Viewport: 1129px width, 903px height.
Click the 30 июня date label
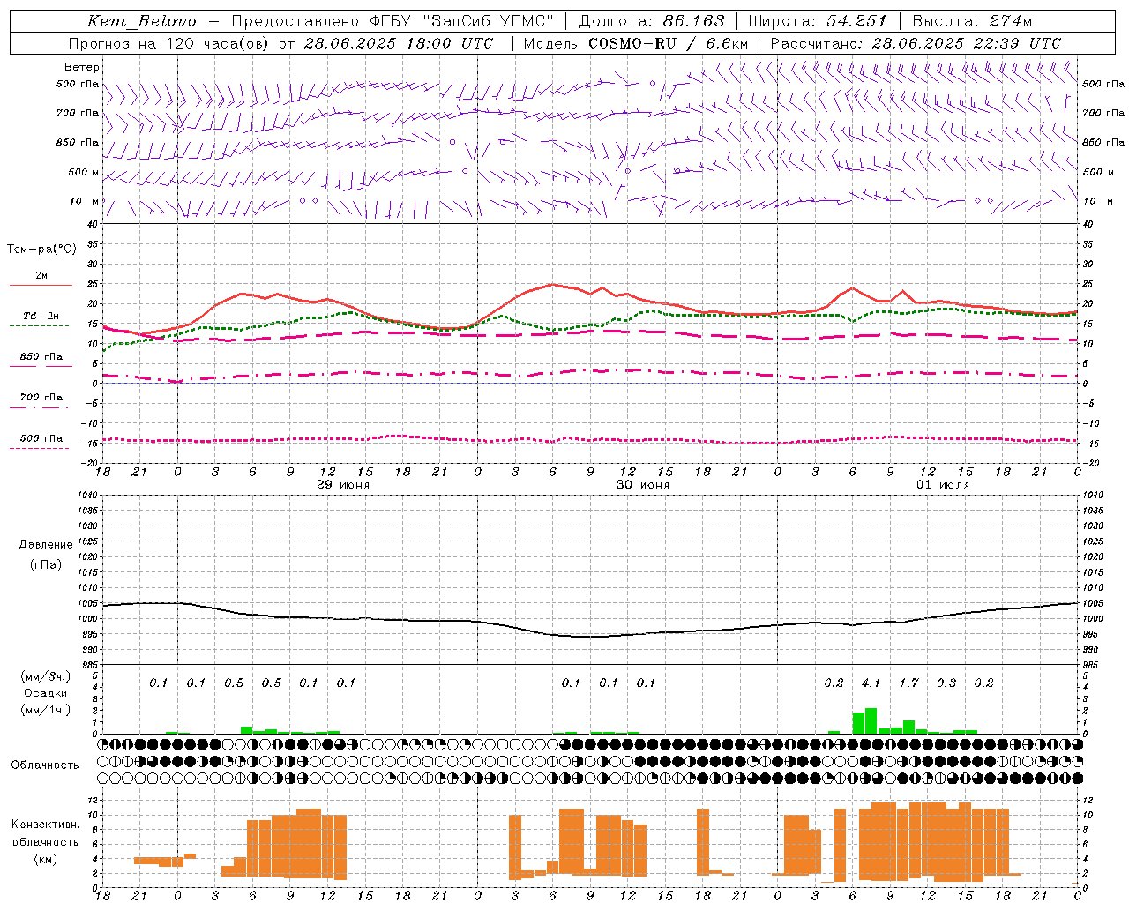coord(643,485)
